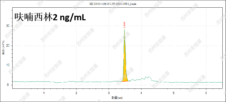The width and height of the screenshot is (226, 102).
Task: Click the x-axis tick label 3
Action: (109, 93)
